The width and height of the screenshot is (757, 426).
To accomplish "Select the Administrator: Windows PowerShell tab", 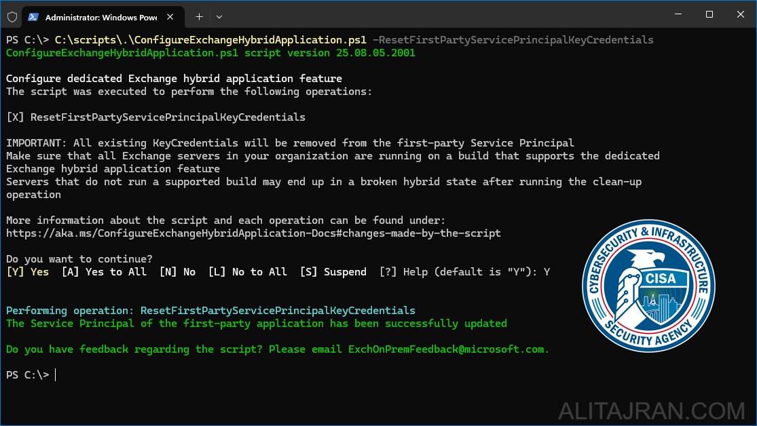I will (103, 18).
